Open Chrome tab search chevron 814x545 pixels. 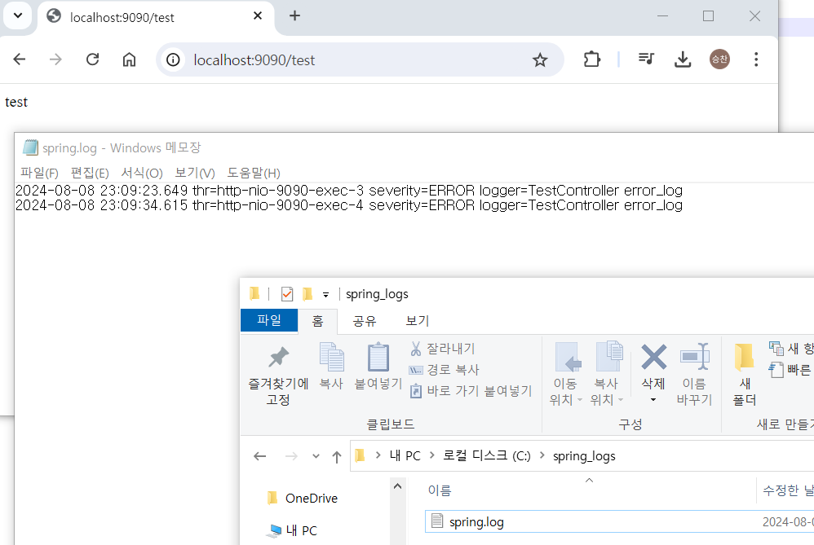17,15
